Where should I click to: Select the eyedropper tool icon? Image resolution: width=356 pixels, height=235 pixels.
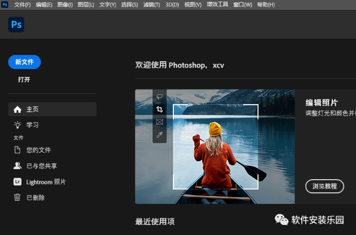(x=159, y=135)
